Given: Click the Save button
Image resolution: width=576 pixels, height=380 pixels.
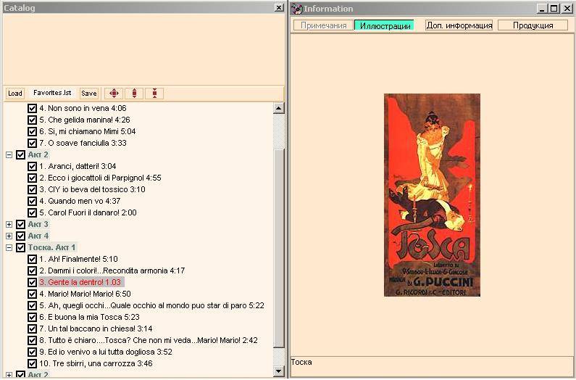Looking at the screenshot, I should 89,94.
